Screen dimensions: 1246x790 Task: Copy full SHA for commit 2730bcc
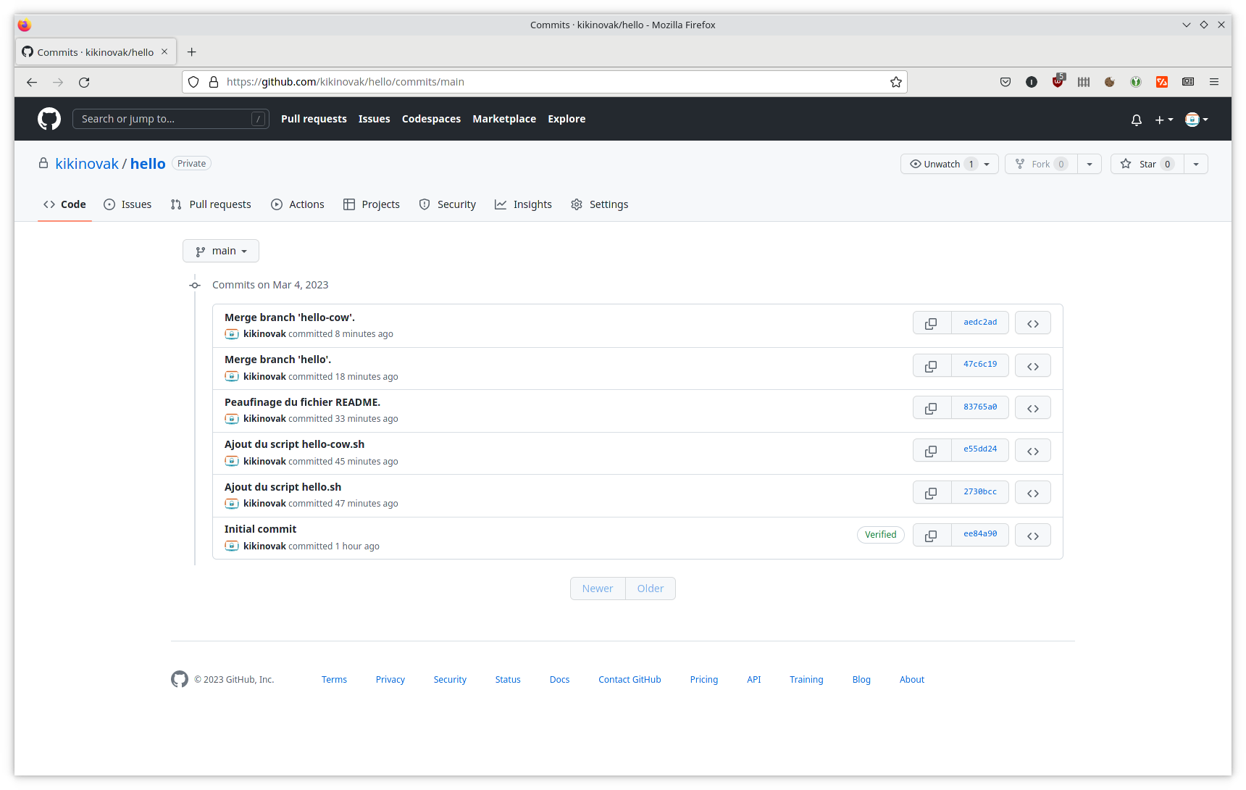tap(932, 493)
